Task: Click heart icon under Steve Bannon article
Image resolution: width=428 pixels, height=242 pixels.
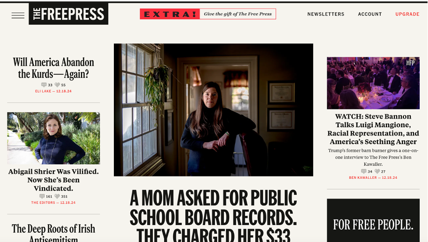Action: coord(377,171)
